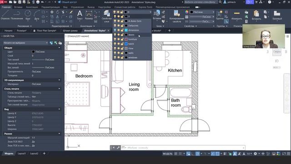Add new layout with plus button
Screen dimensions: 291x164
point(44,154)
